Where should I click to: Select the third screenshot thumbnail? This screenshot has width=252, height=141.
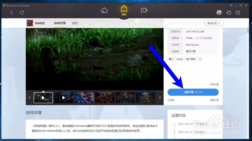(84, 98)
